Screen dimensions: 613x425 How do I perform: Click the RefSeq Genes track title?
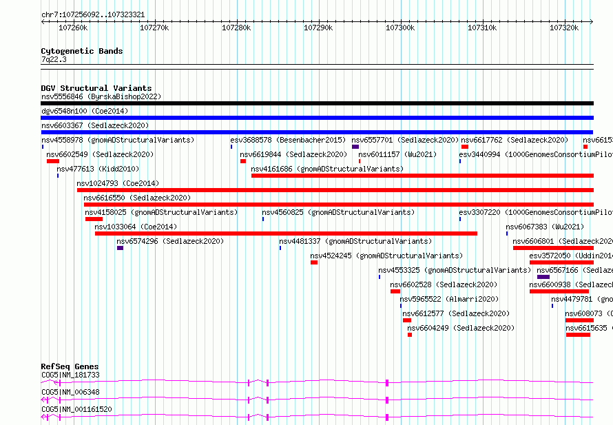70,366
